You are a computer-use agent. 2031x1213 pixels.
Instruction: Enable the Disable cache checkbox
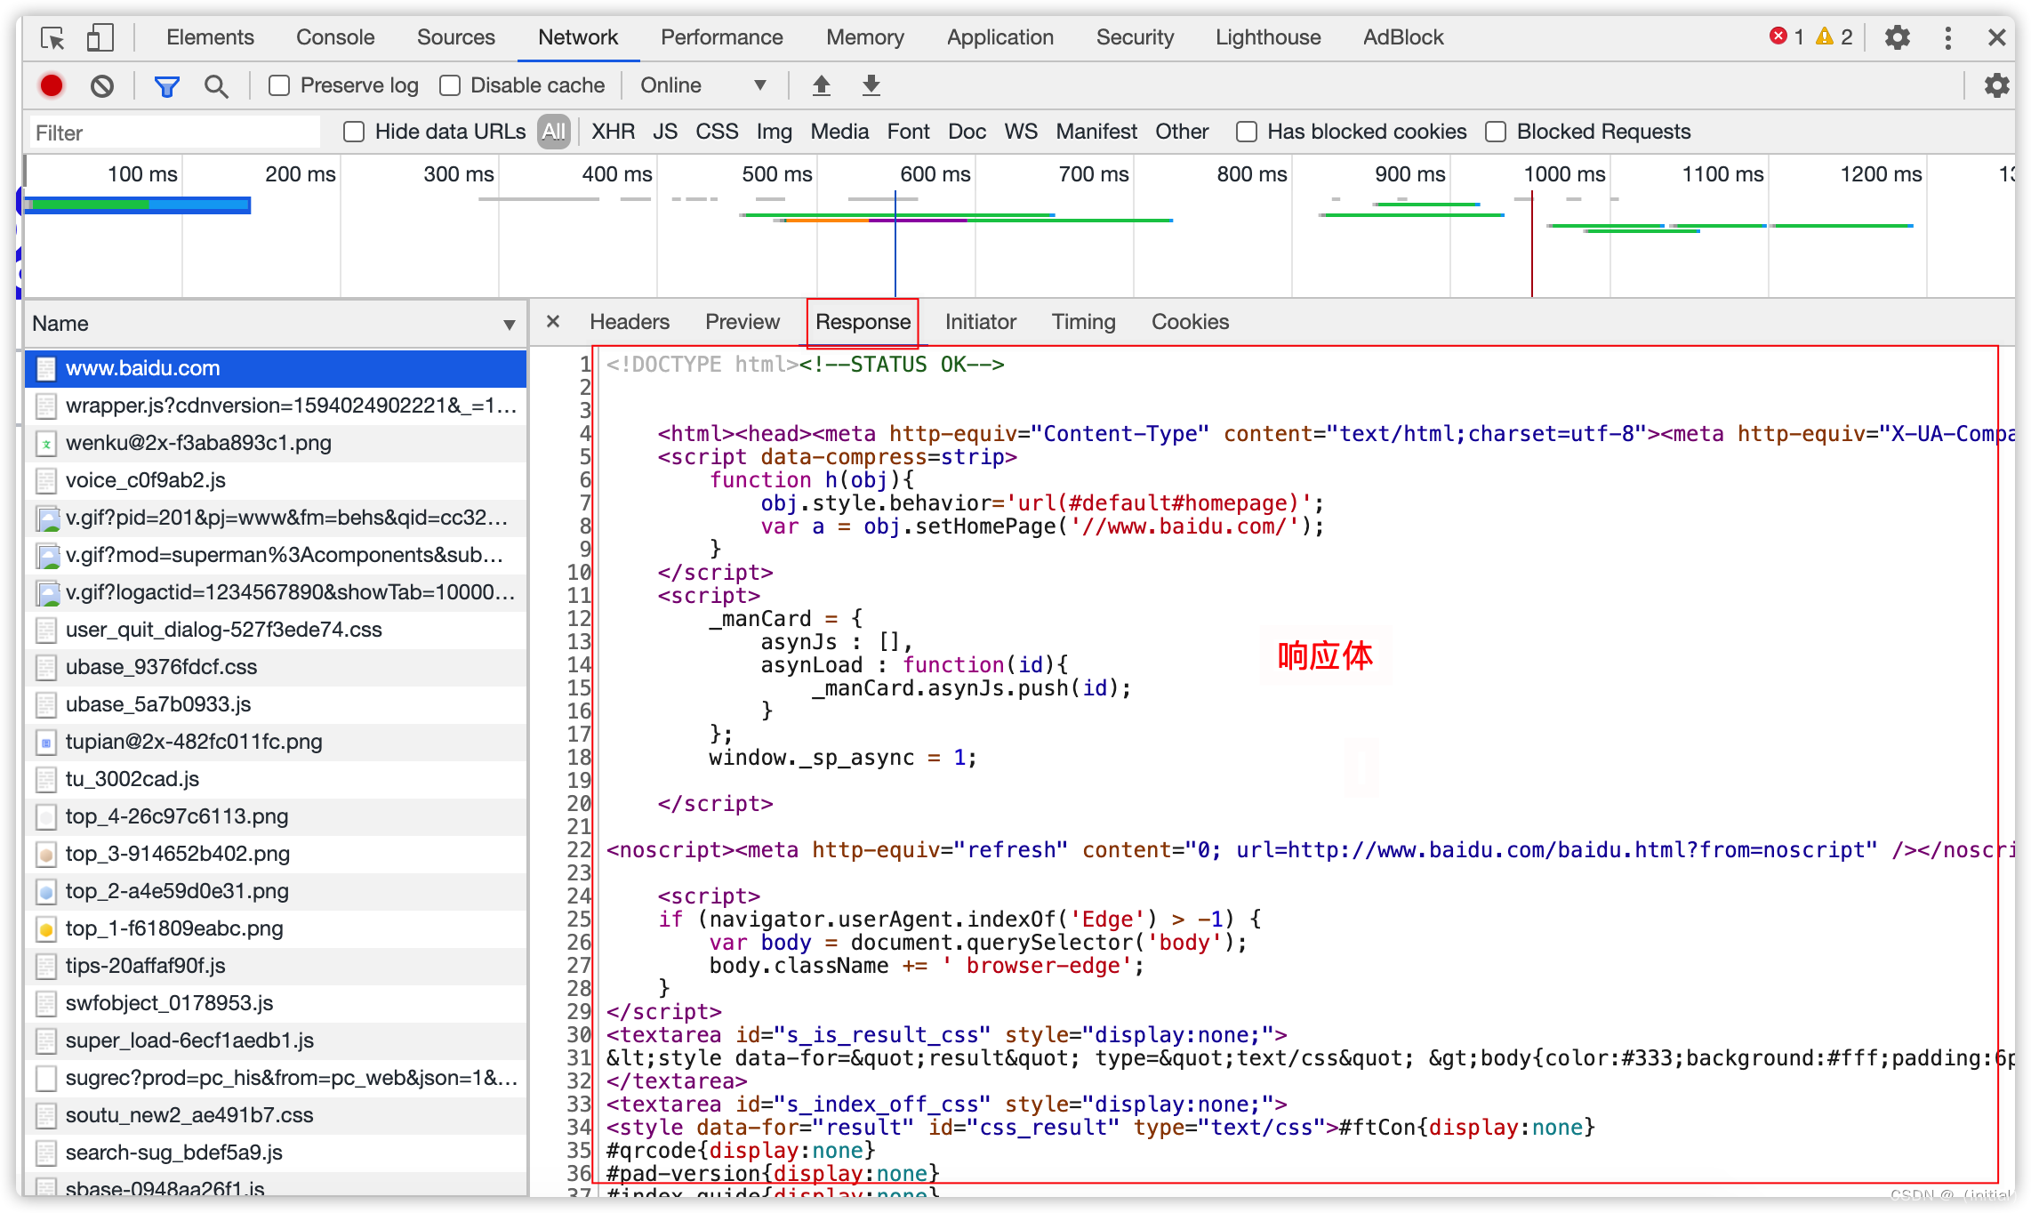[450, 85]
